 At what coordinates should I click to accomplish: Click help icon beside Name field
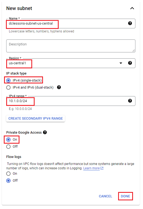coord(130,23)
